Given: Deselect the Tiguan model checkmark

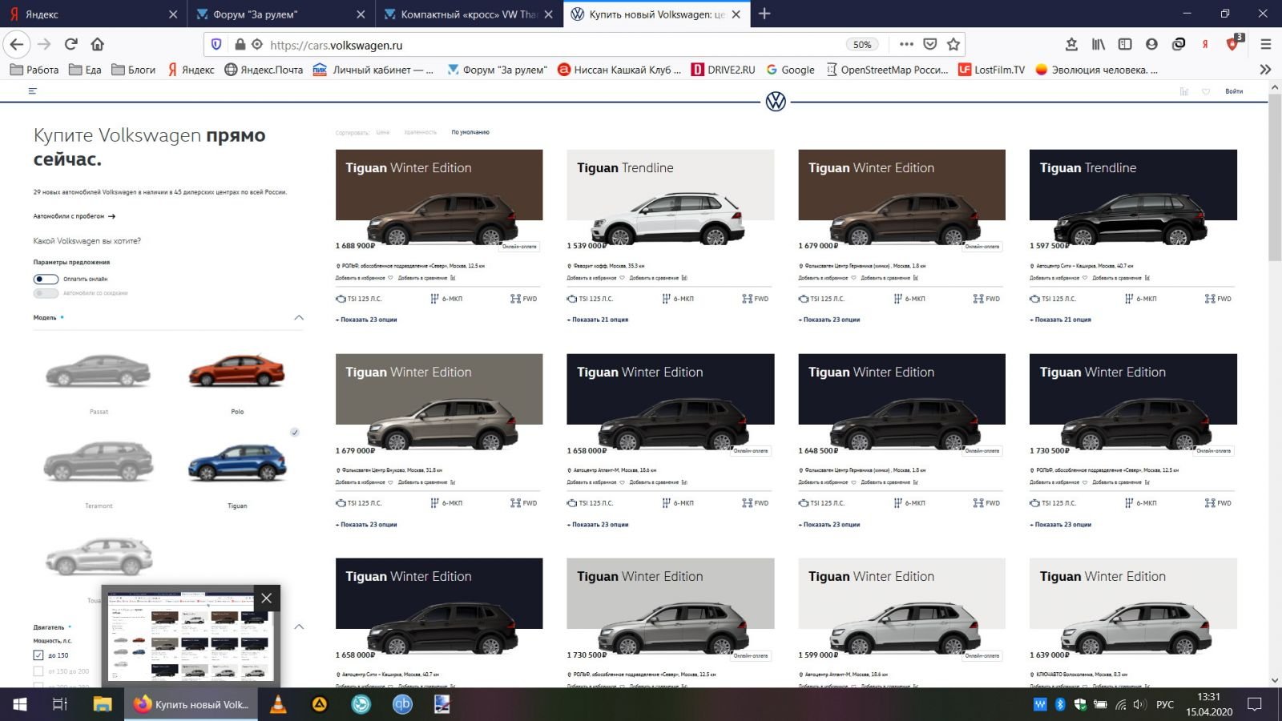Looking at the screenshot, I should (x=295, y=433).
